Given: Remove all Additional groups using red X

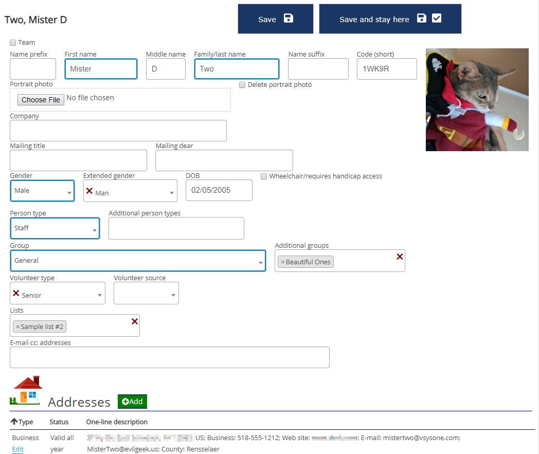Looking at the screenshot, I should (x=400, y=256).
